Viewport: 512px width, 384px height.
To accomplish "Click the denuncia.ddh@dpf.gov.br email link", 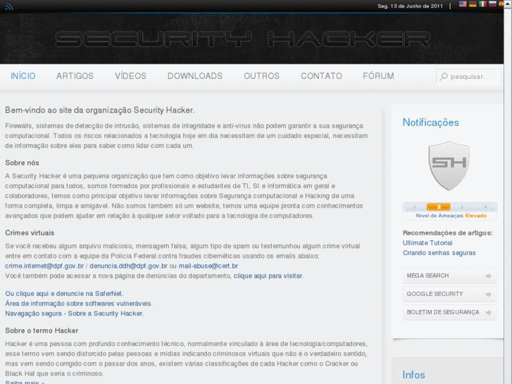I will point(128,266).
